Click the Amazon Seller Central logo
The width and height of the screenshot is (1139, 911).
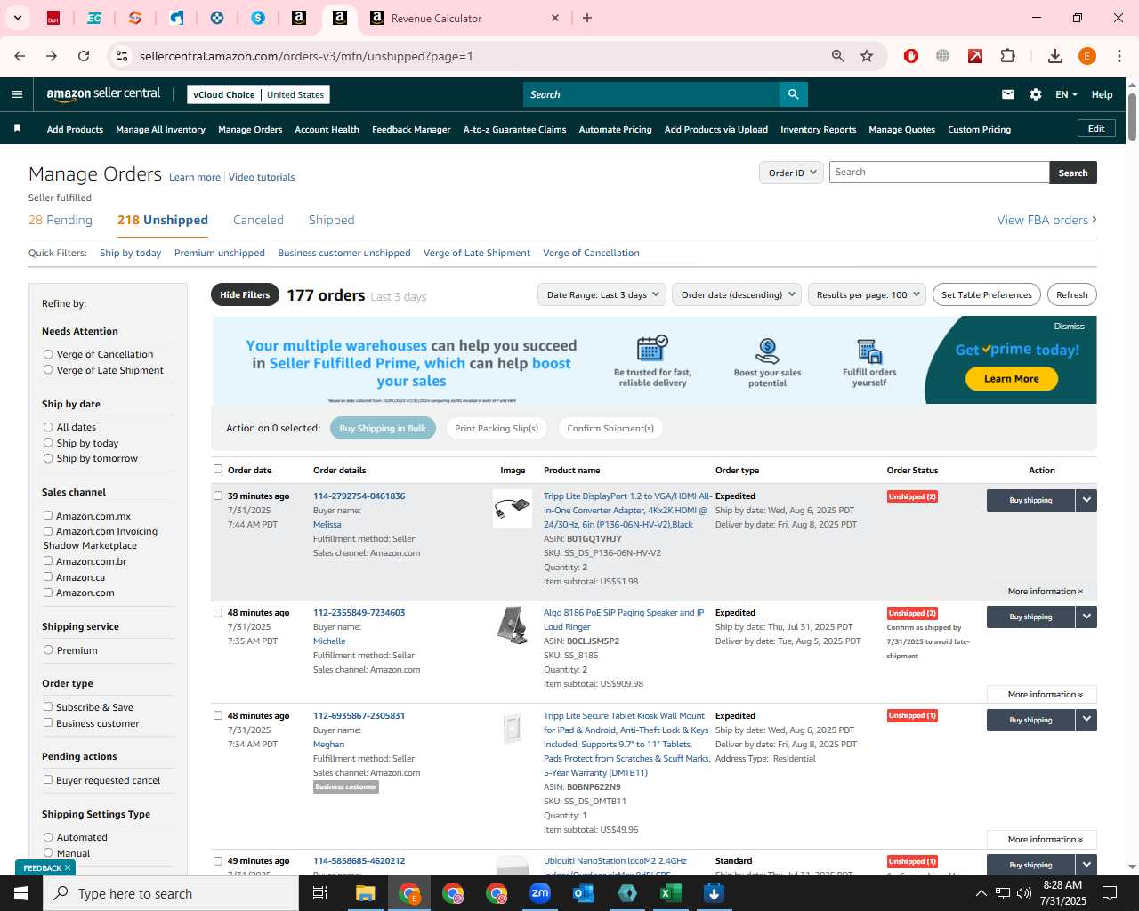click(103, 93)
